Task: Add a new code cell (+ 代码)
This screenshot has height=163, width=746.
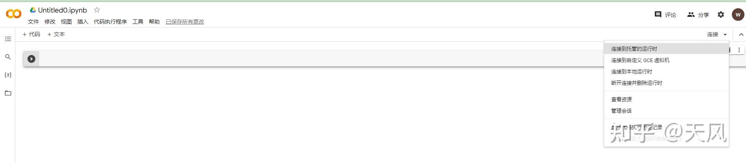Action: [x=31, y=34]
